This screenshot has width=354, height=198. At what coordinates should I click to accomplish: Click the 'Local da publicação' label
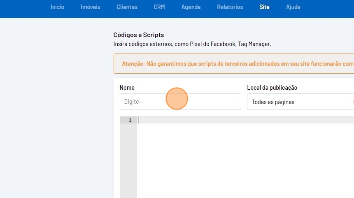272,88
